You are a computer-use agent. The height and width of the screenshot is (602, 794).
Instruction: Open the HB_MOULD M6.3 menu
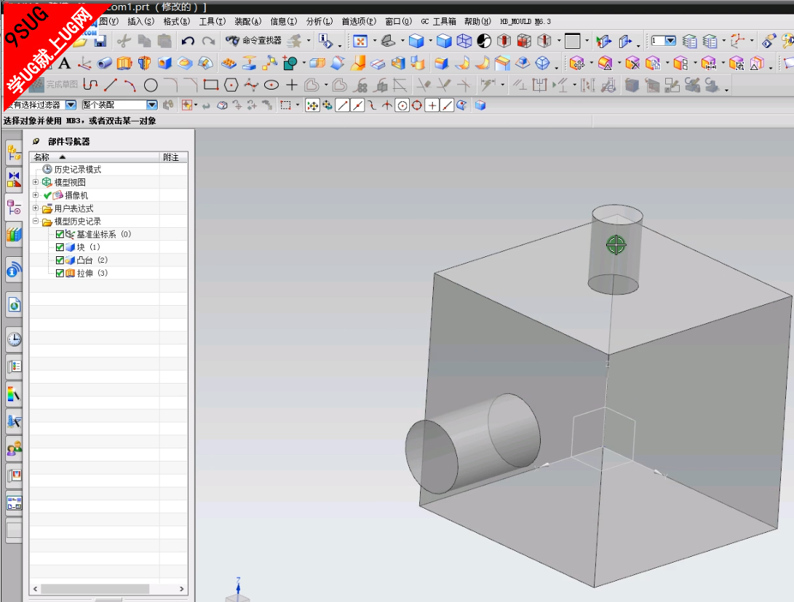tap(525, 21)
